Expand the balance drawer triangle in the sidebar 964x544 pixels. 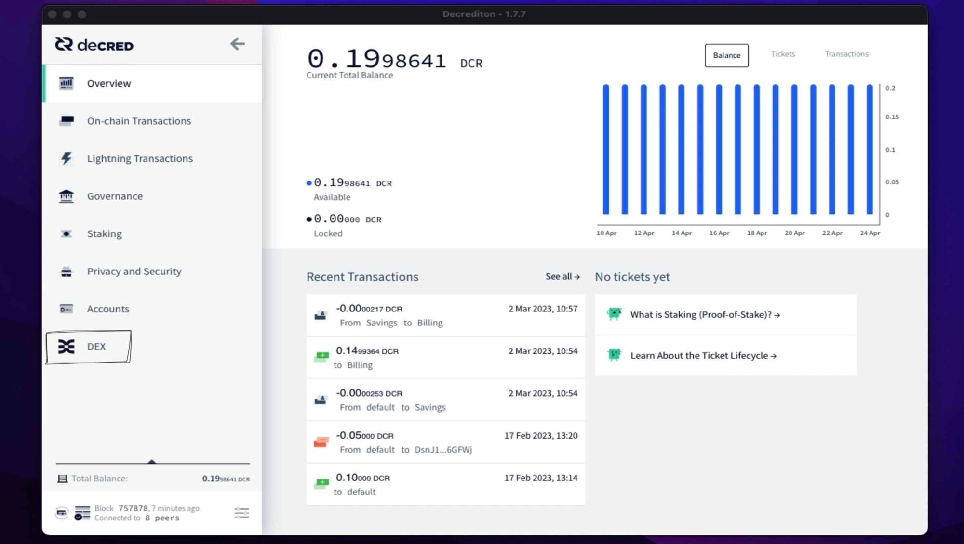pyautogui.click(x=152, y=461)
